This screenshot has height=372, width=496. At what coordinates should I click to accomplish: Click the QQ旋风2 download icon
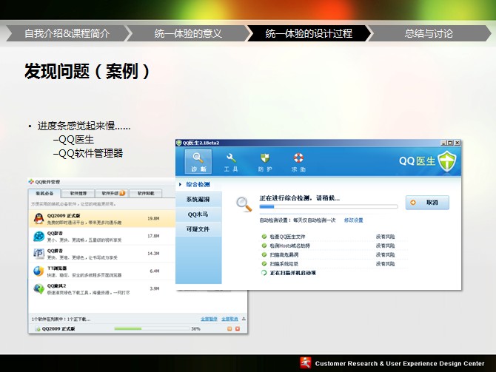tap(39, 288)
